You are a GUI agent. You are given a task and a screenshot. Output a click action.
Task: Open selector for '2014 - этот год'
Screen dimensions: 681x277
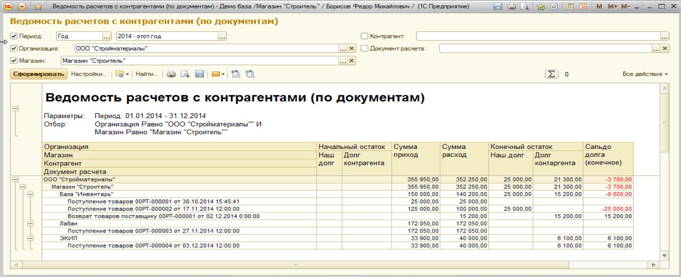coord(222,37)
